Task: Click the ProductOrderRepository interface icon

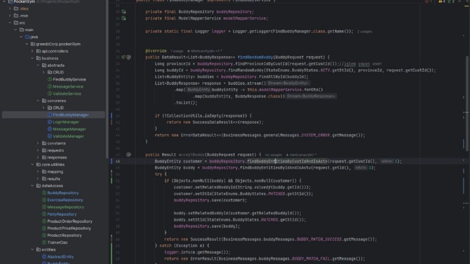Action: click(x=44, y=221)
